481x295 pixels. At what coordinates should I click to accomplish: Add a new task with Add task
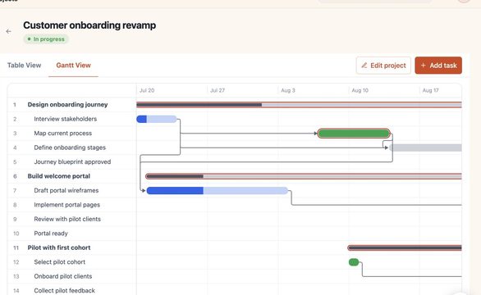click(438, 66)
